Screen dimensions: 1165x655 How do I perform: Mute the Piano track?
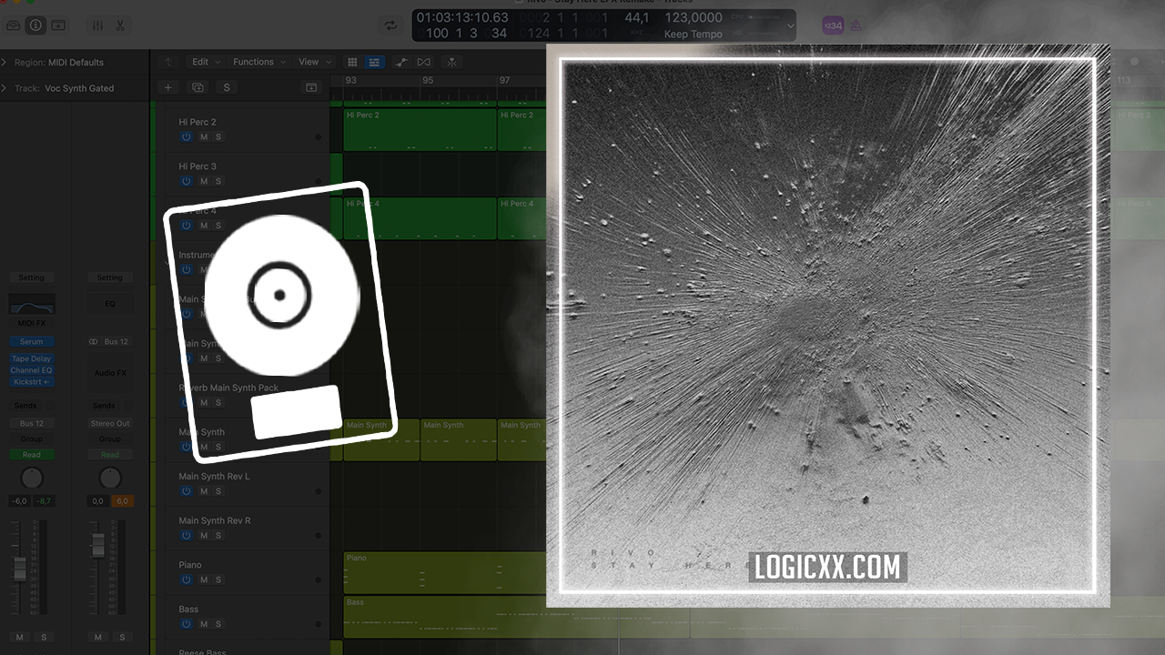[x=204, y=579]
